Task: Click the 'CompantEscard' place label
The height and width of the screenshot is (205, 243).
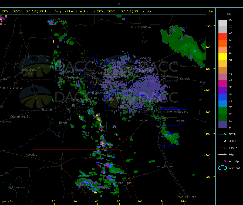Action: (177, 111)
